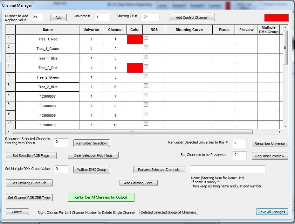Image resolution: width=295 pixels, height=224 pixels.
Task: Cancel out of the Channel Manager
Action: (17, 212)
